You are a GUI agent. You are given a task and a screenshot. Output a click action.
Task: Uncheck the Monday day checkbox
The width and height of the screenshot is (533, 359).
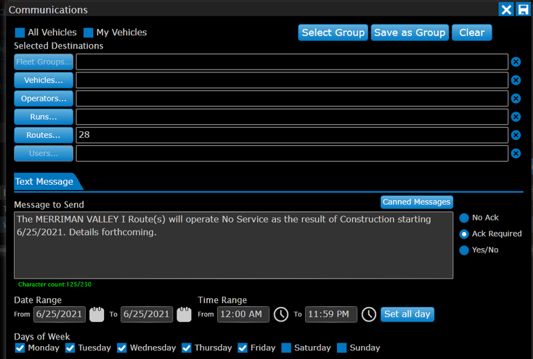click(20, 348)
